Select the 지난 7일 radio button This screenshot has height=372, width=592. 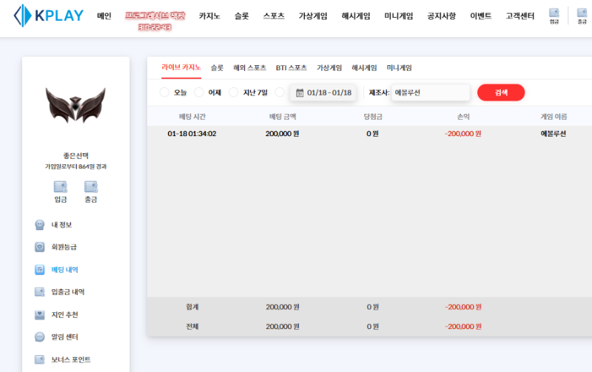click(234, 92)
